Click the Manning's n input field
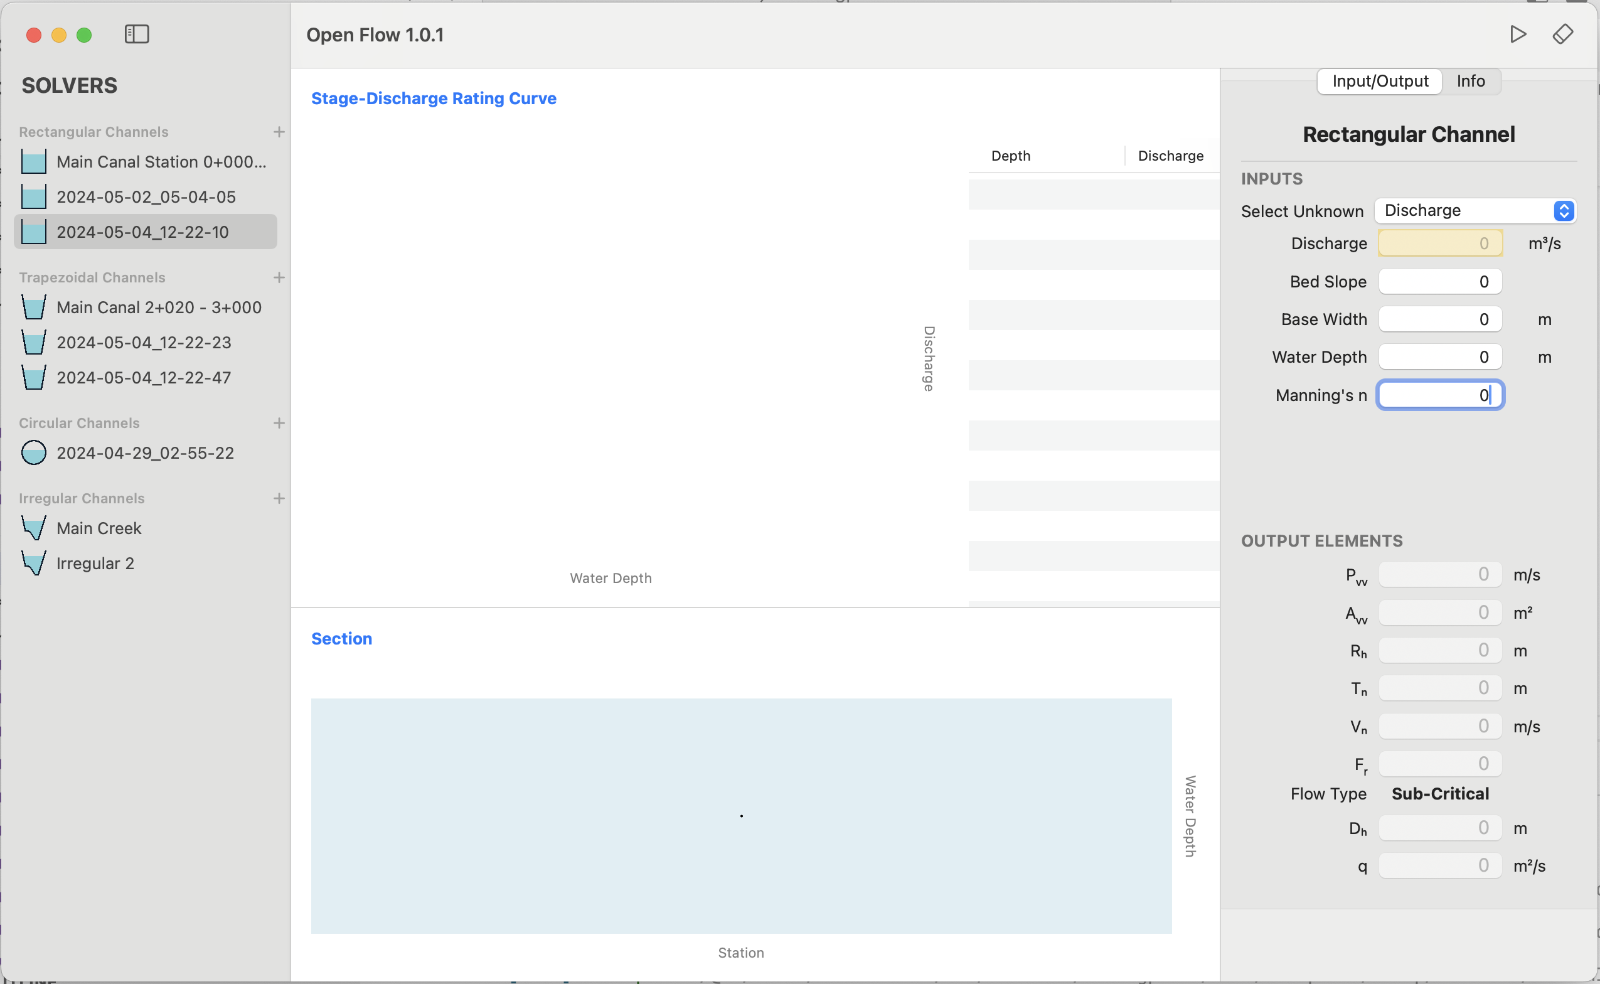 [1440, 396]
